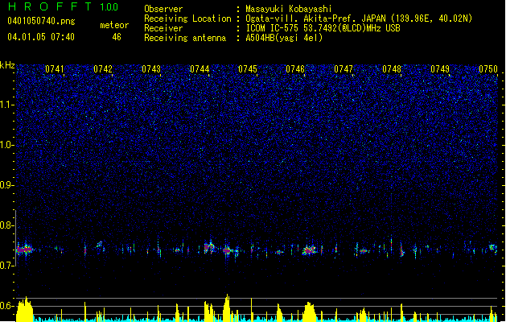This screenshot has height=322, width=506.
Task: Click the kHz axis unit label
Action: [7, 65]
